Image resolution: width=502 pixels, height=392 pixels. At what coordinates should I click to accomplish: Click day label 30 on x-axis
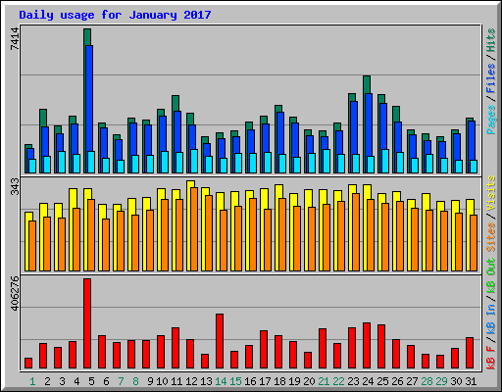(456, 381)
